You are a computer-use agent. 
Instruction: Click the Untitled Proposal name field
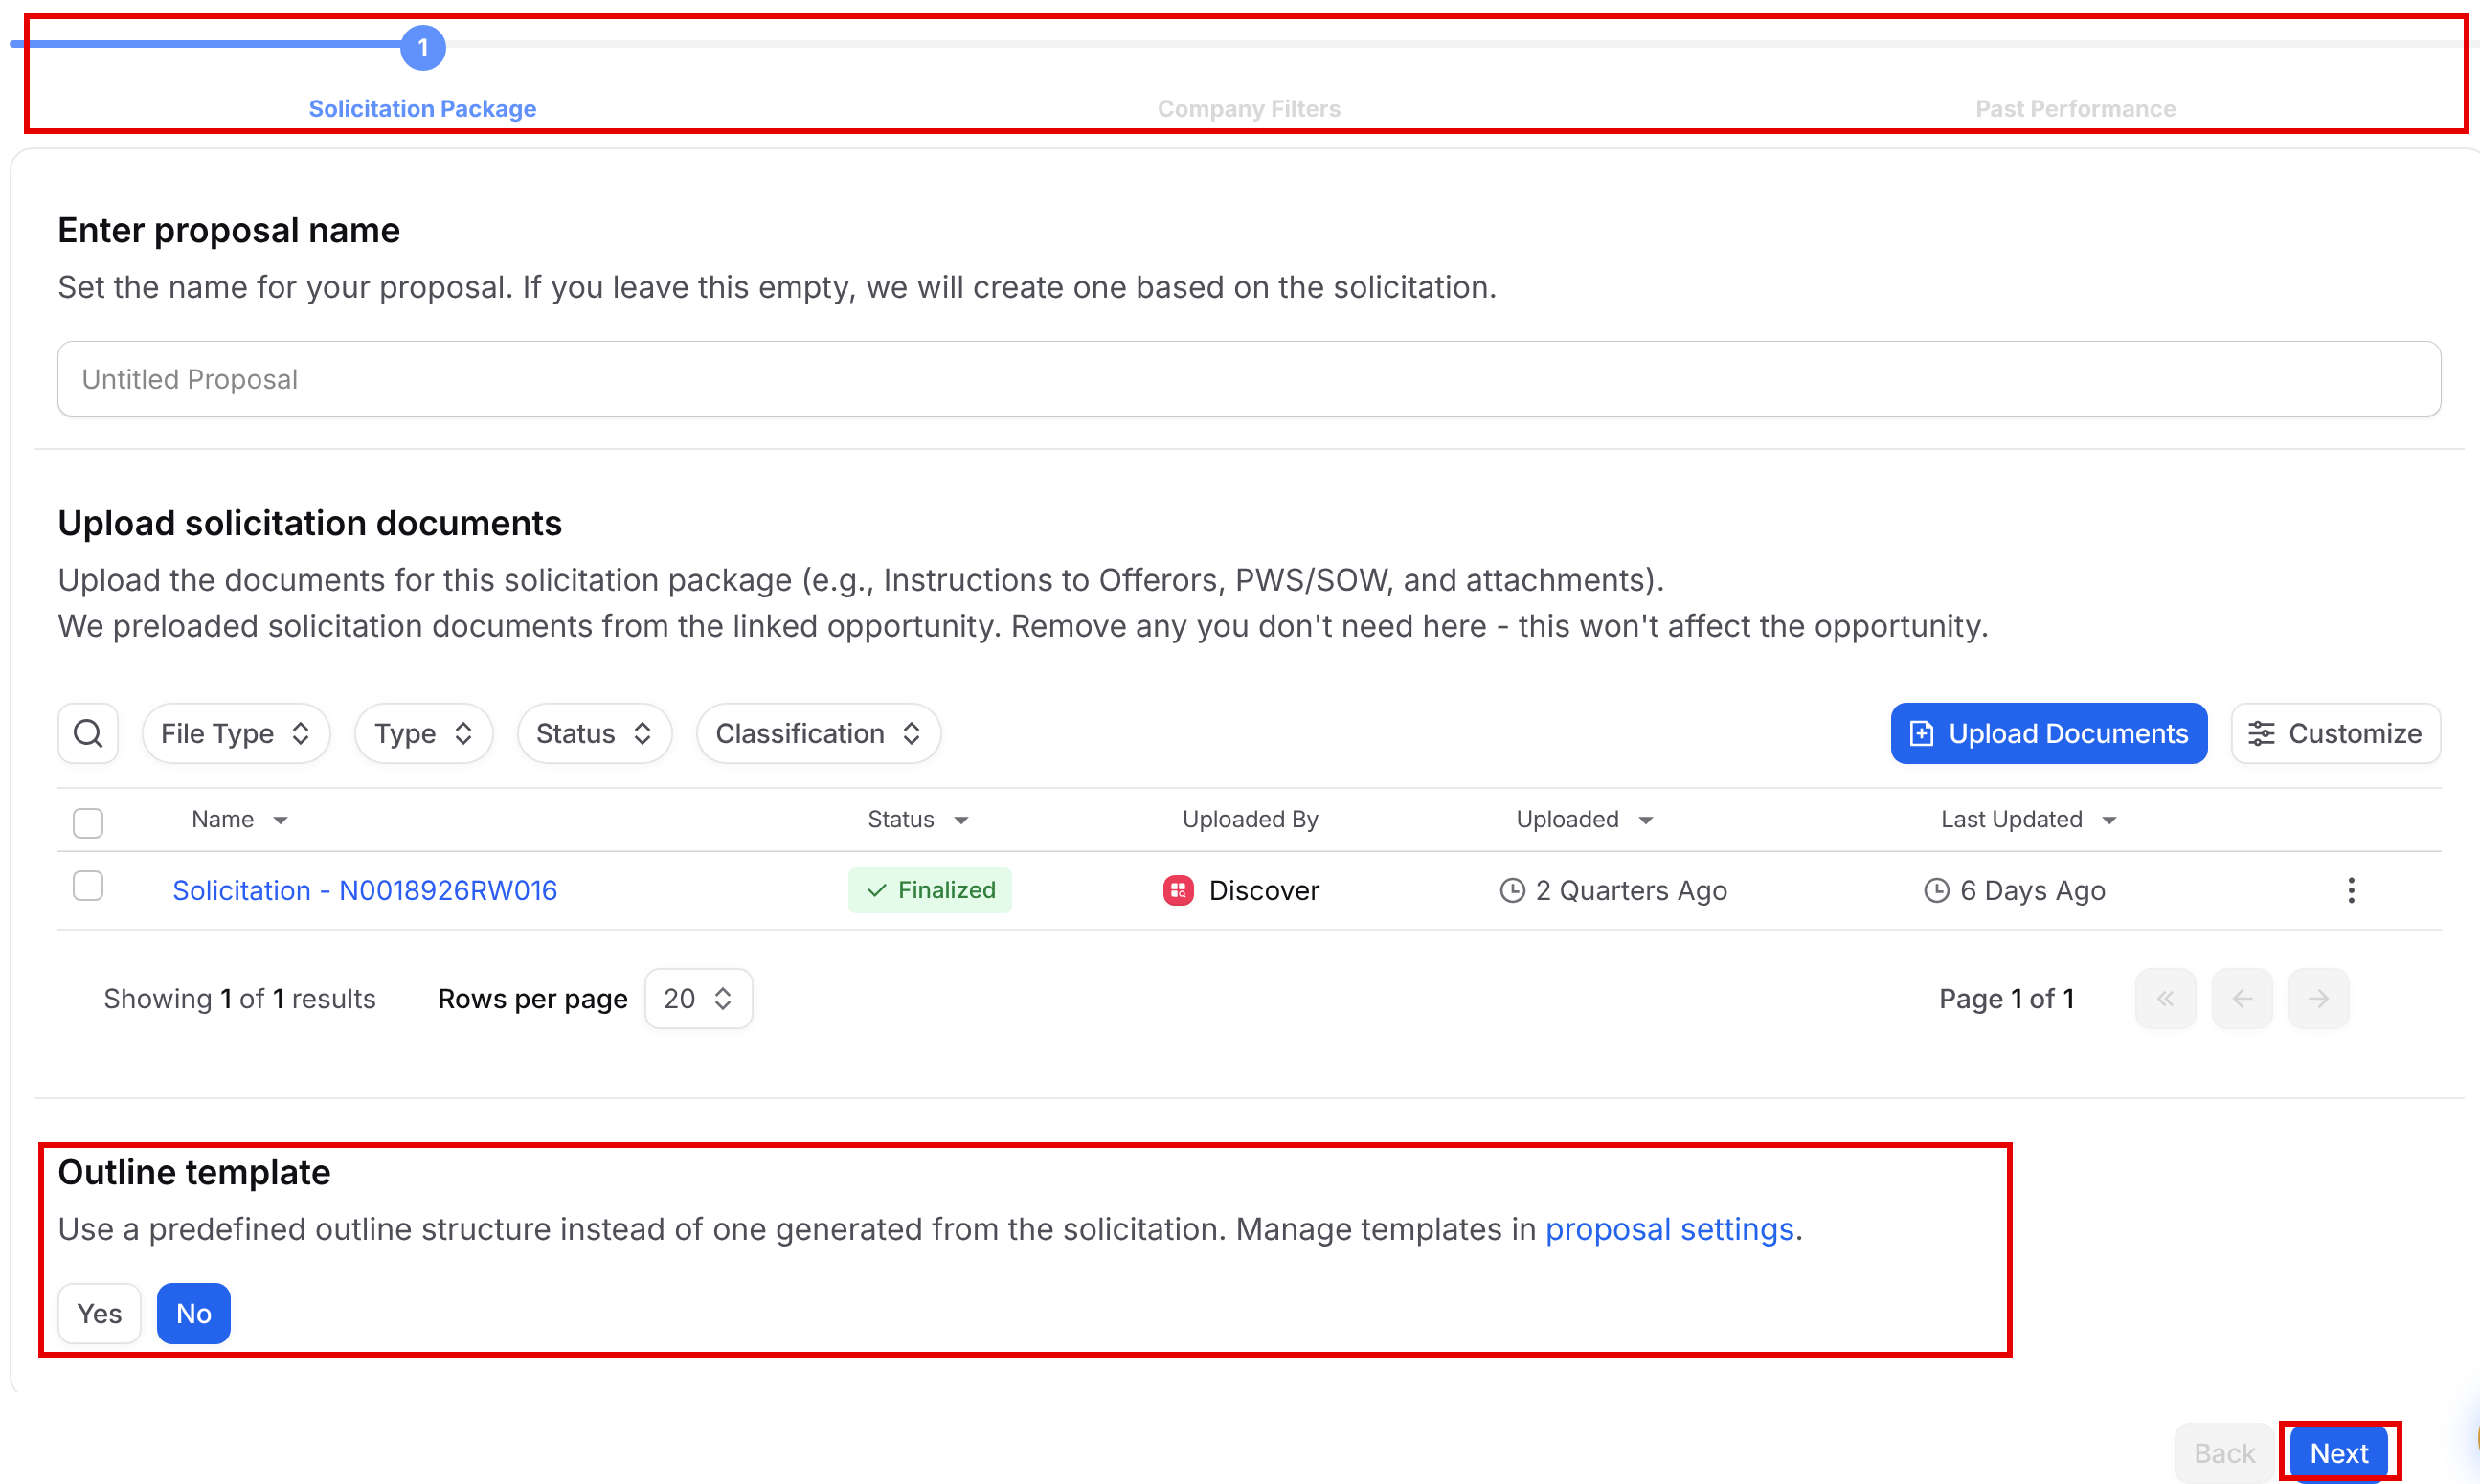click(x=1249, y=379)
